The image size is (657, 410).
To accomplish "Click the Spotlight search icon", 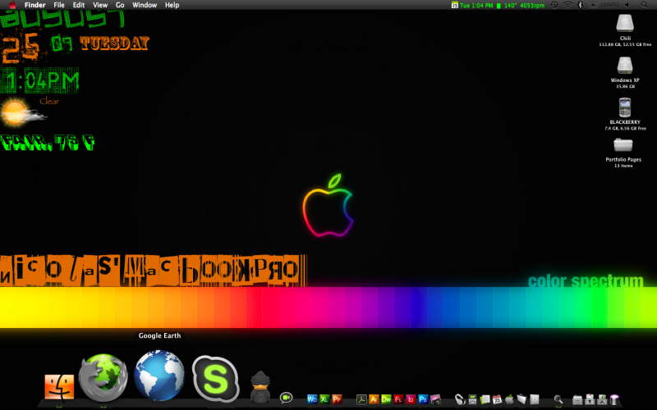I will click(x=644, y=5).
